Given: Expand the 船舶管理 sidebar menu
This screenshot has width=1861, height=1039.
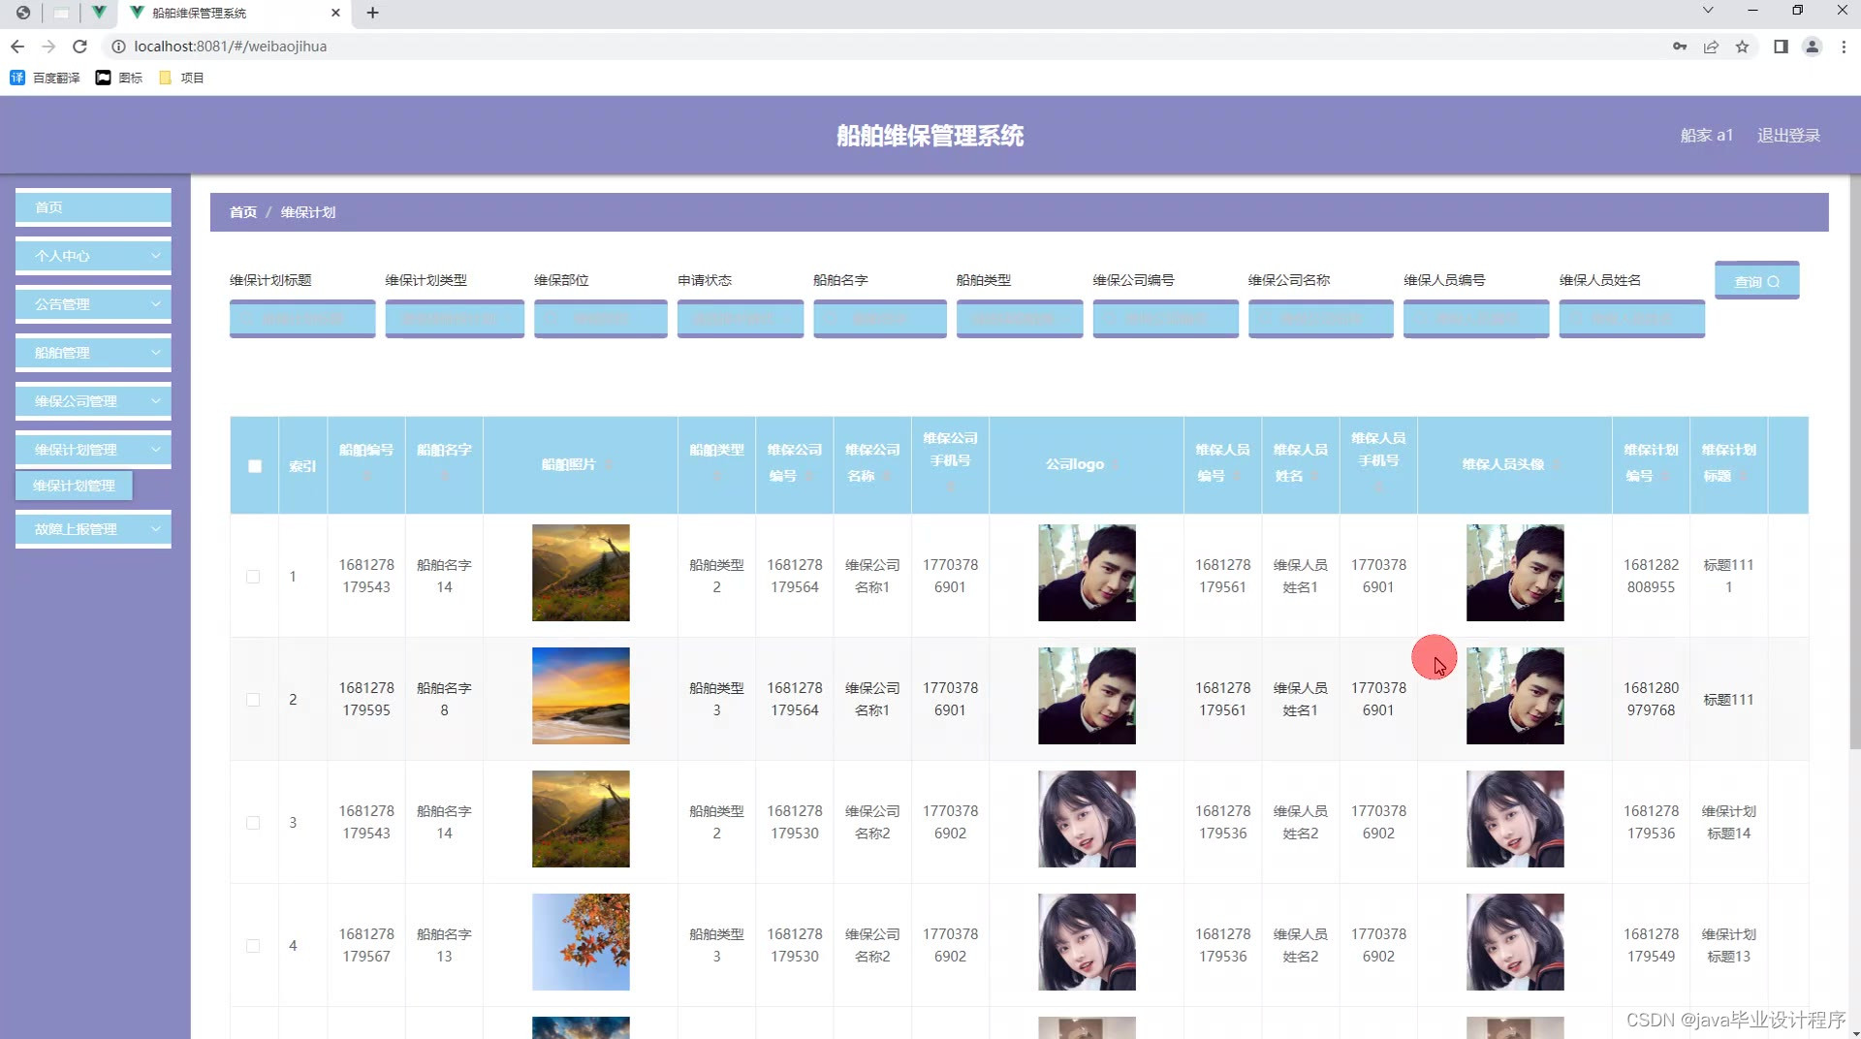Looking at the screenshot, I should pyautogui.click(x=93, y=353).
